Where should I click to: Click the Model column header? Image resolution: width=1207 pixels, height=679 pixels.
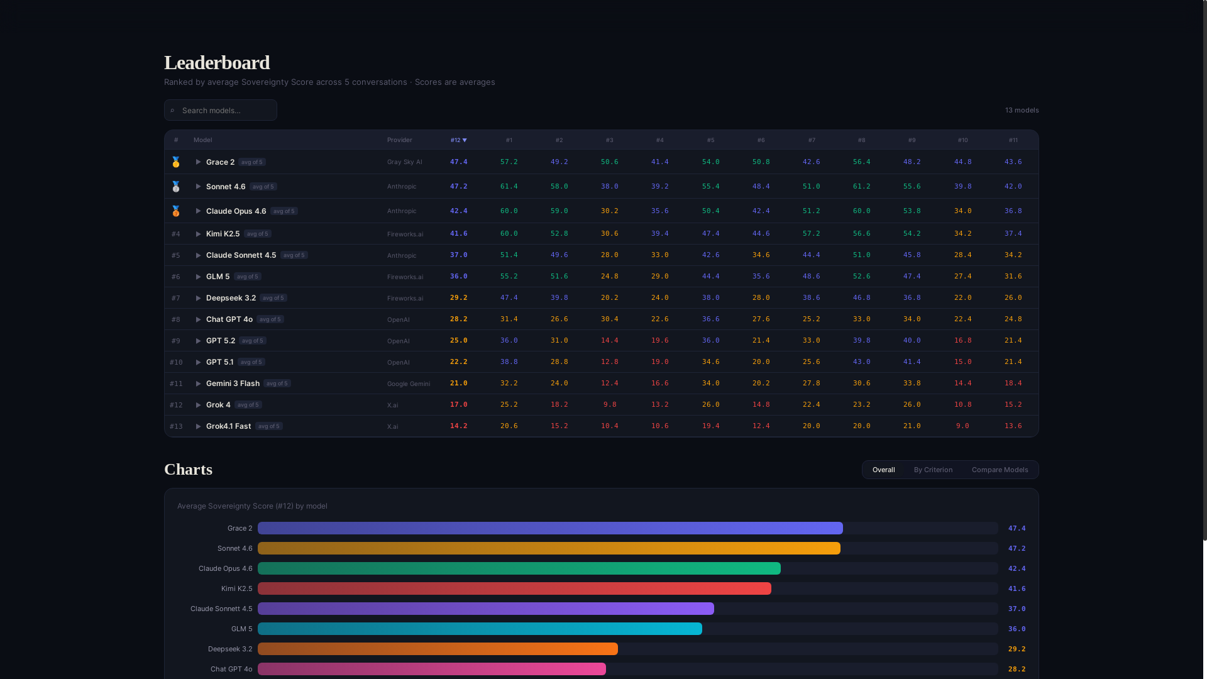tap(202, 140)
